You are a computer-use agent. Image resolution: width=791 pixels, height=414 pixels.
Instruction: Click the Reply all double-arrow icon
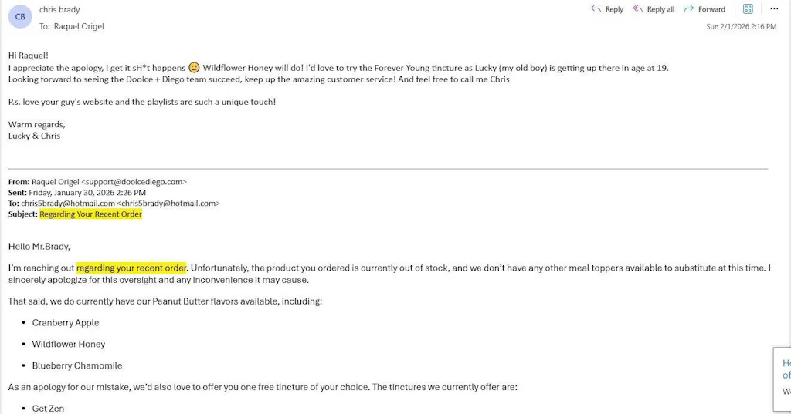[637, 9]
